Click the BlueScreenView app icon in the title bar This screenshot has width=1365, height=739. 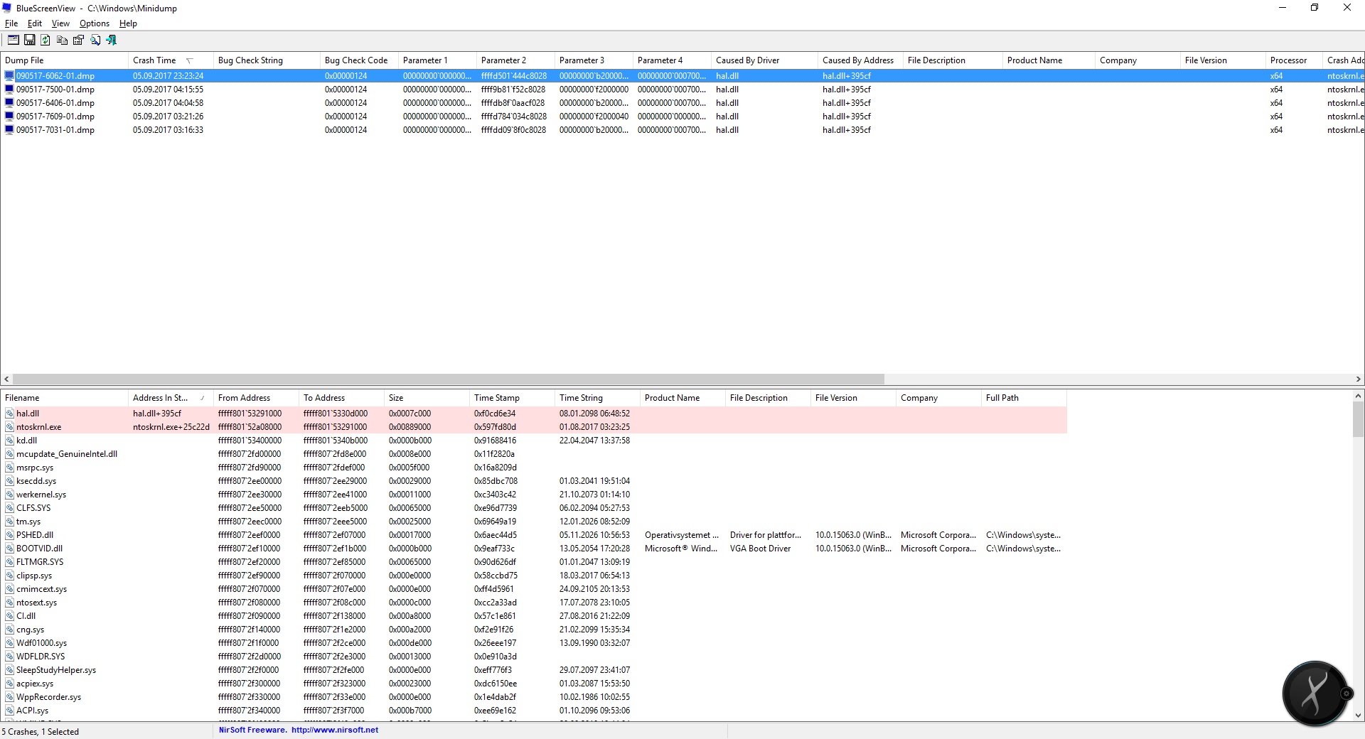click(7, 9)
